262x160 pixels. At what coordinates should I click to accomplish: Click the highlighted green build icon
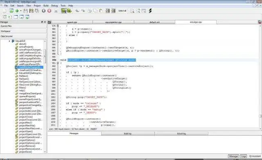pyautogui.click(x=64, y=11)
